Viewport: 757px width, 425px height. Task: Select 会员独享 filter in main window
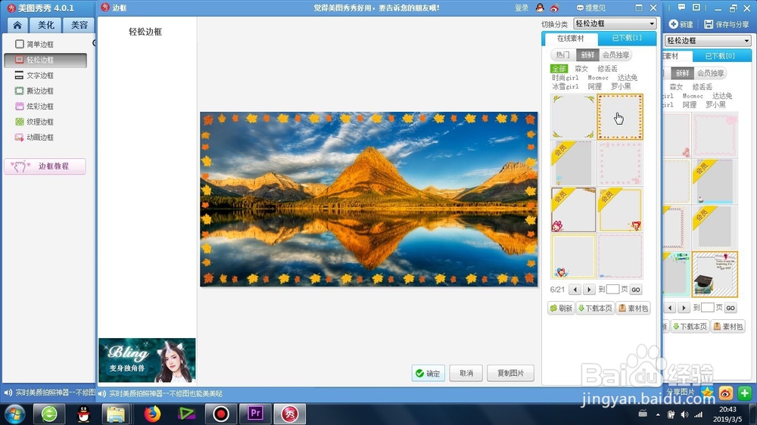[710, 73]
